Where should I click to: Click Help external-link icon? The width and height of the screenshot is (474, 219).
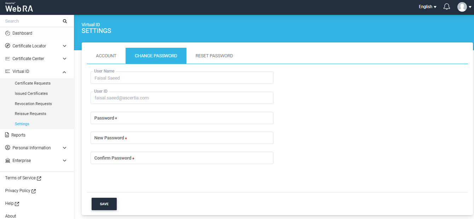(17, 204)
